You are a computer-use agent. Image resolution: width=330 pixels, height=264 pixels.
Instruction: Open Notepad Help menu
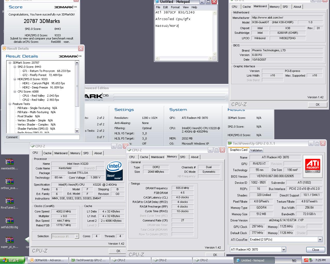click(x=194, y=7)
